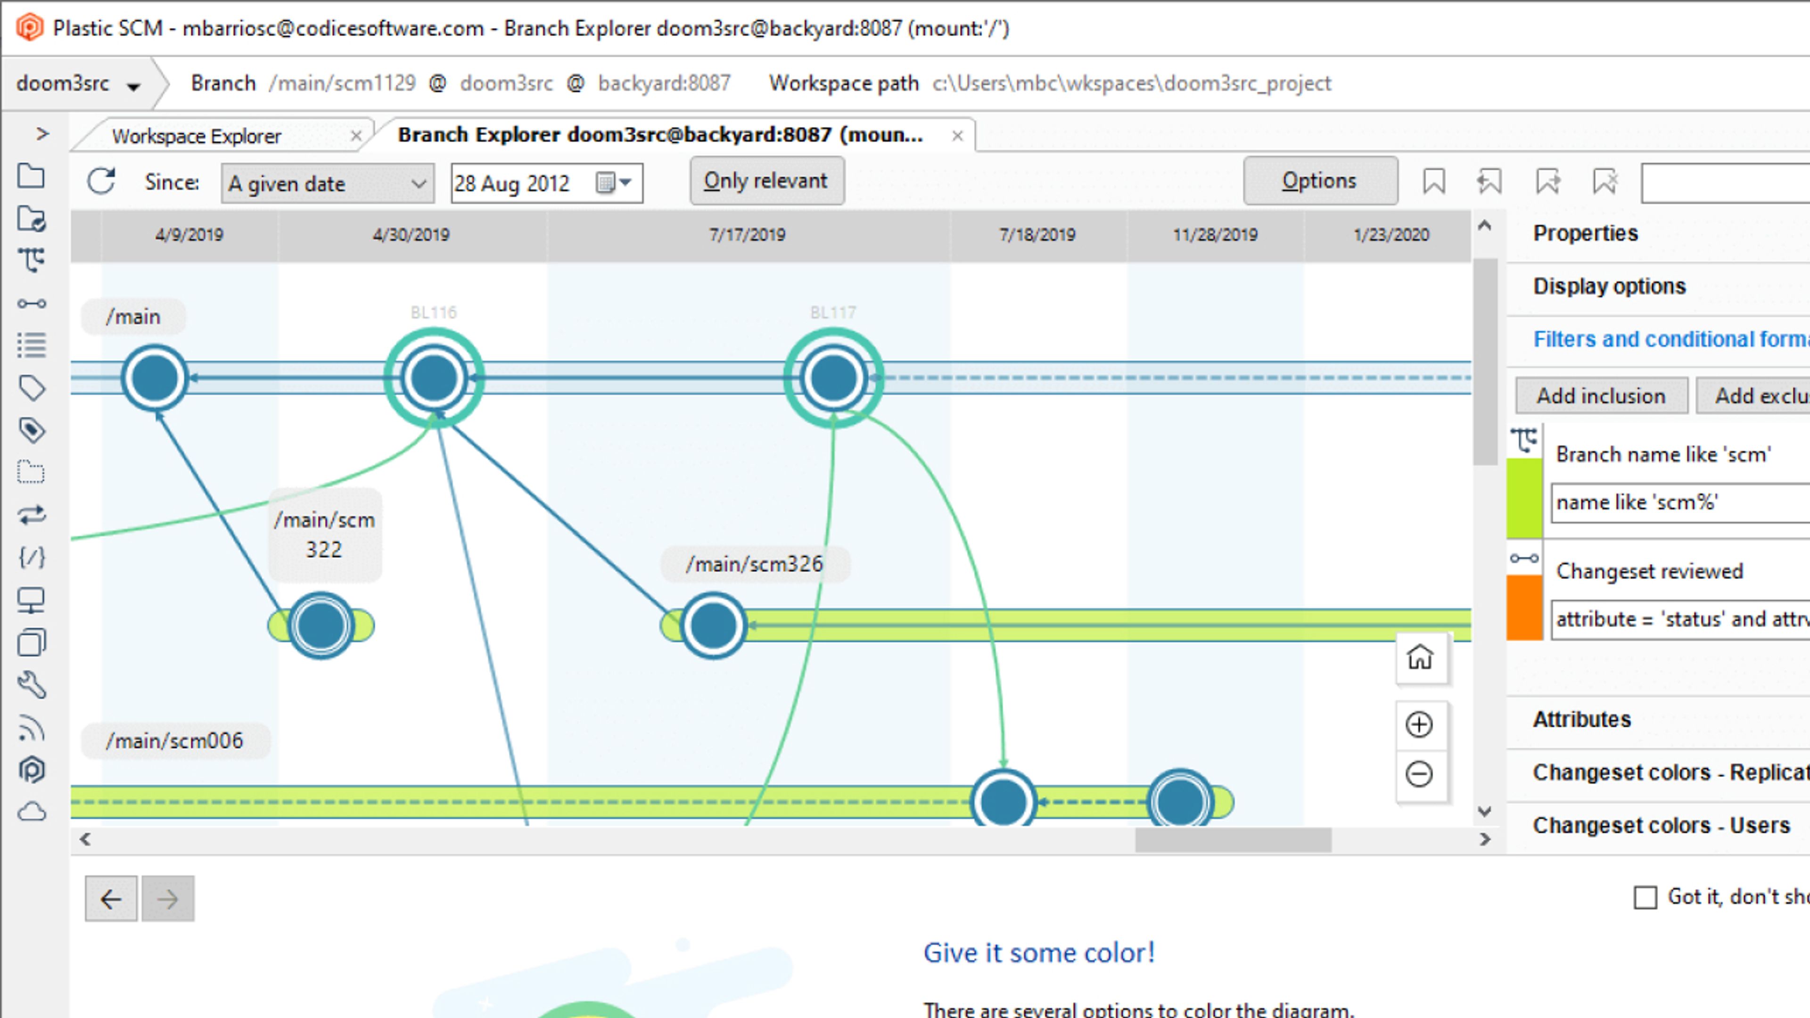Open the Changesets view from the sidebar
Image resolution: width=1810 pixels, height=1018 pixels.
[32, 304]
